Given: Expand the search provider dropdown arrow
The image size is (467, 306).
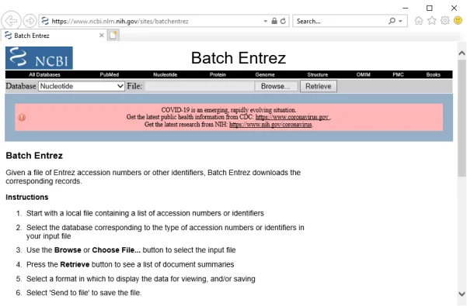Looking at the screenshot, I should [x=401, y=21].
